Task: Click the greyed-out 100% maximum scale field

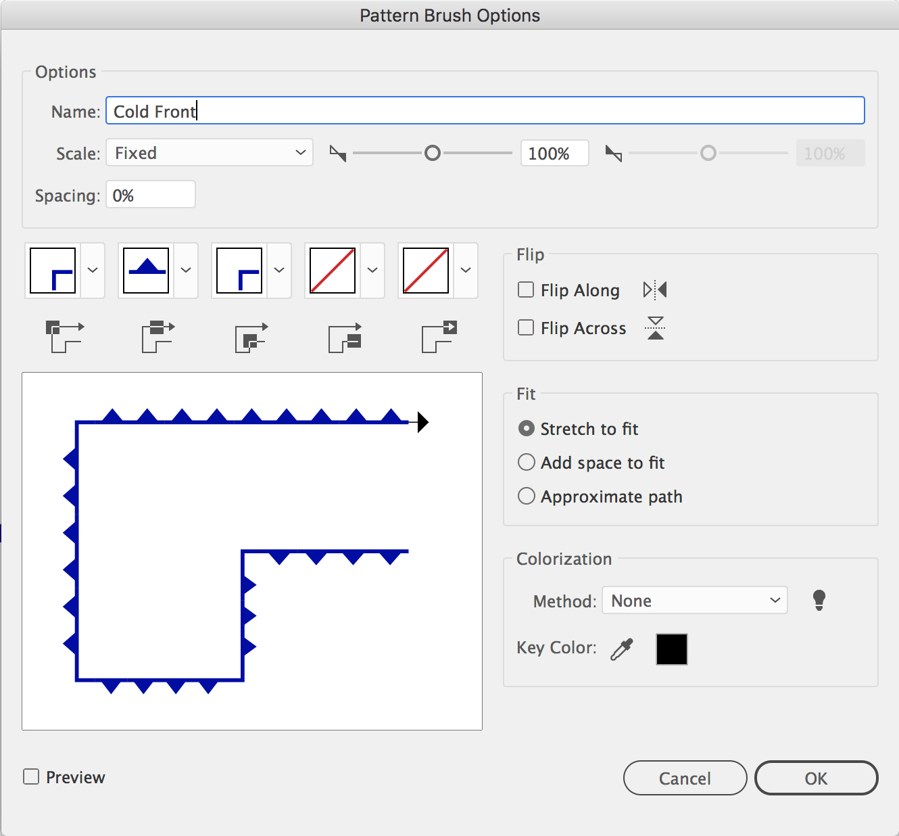Action: [x=830, y=154]
